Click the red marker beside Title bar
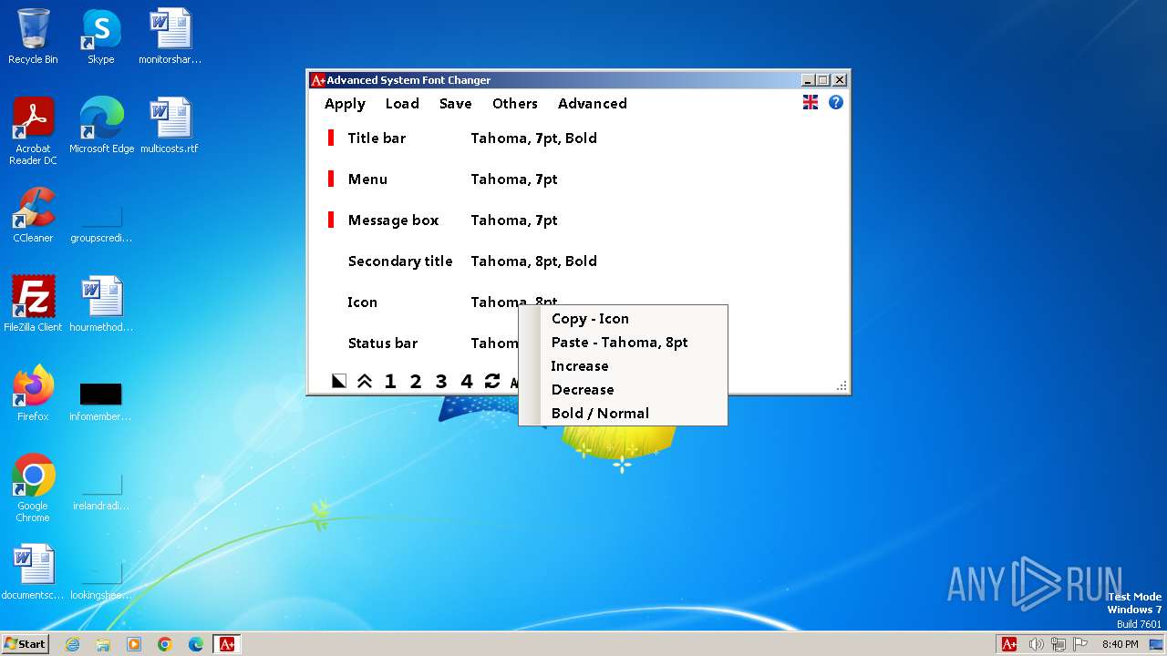Viewport: 1167px width, 656px height. click(331, 138)
